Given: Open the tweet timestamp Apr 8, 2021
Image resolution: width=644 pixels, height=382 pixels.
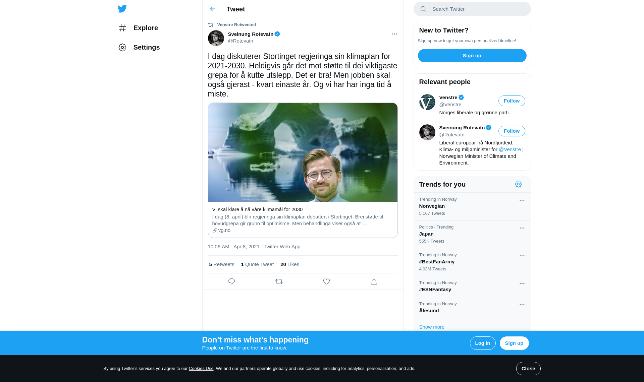Looking at the screenshot, I should pyautogui.click(x=233, y=247).
